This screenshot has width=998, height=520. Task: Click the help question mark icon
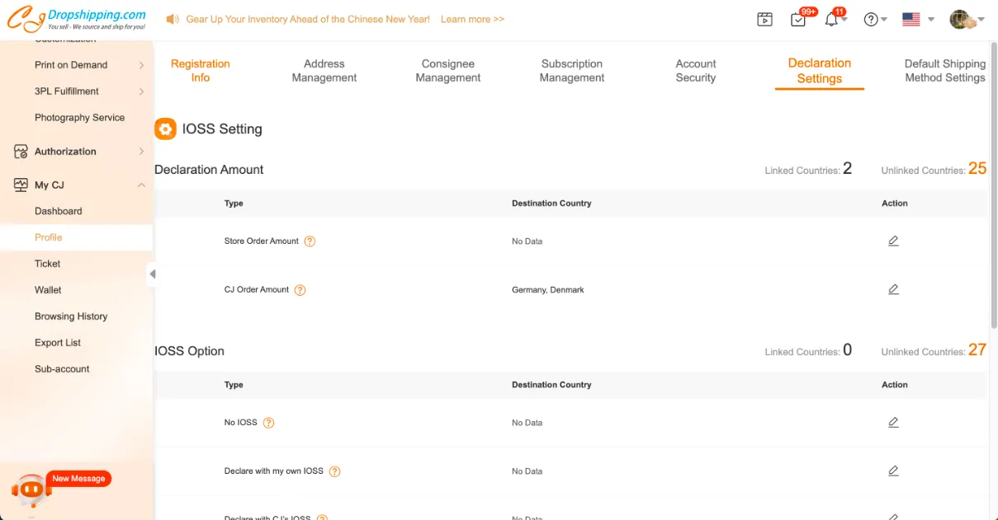(x=871, y=20)
